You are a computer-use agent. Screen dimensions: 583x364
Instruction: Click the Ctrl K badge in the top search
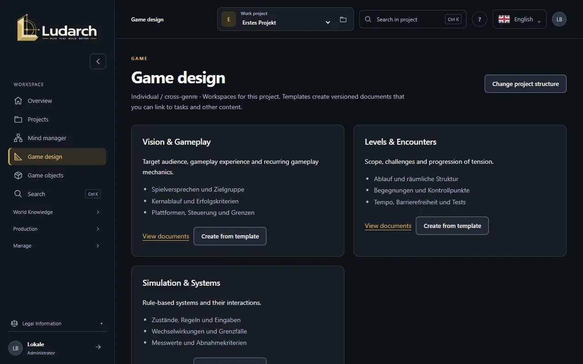pos(453,19)
